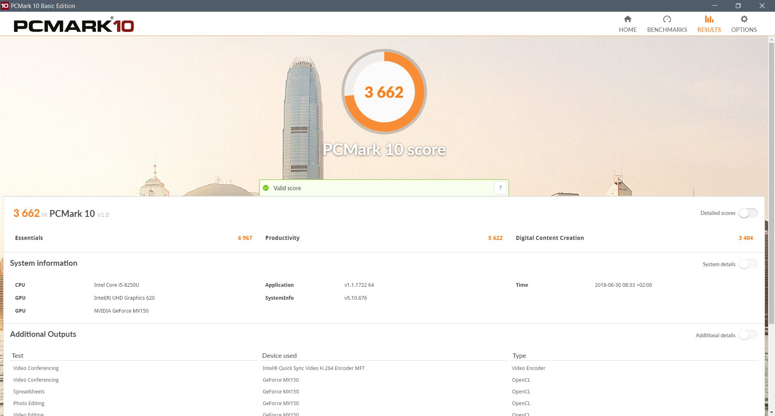The image size is (775, 416).
Task: Click the Digital Content Creation score 3 404
Action: pos(746,238)
